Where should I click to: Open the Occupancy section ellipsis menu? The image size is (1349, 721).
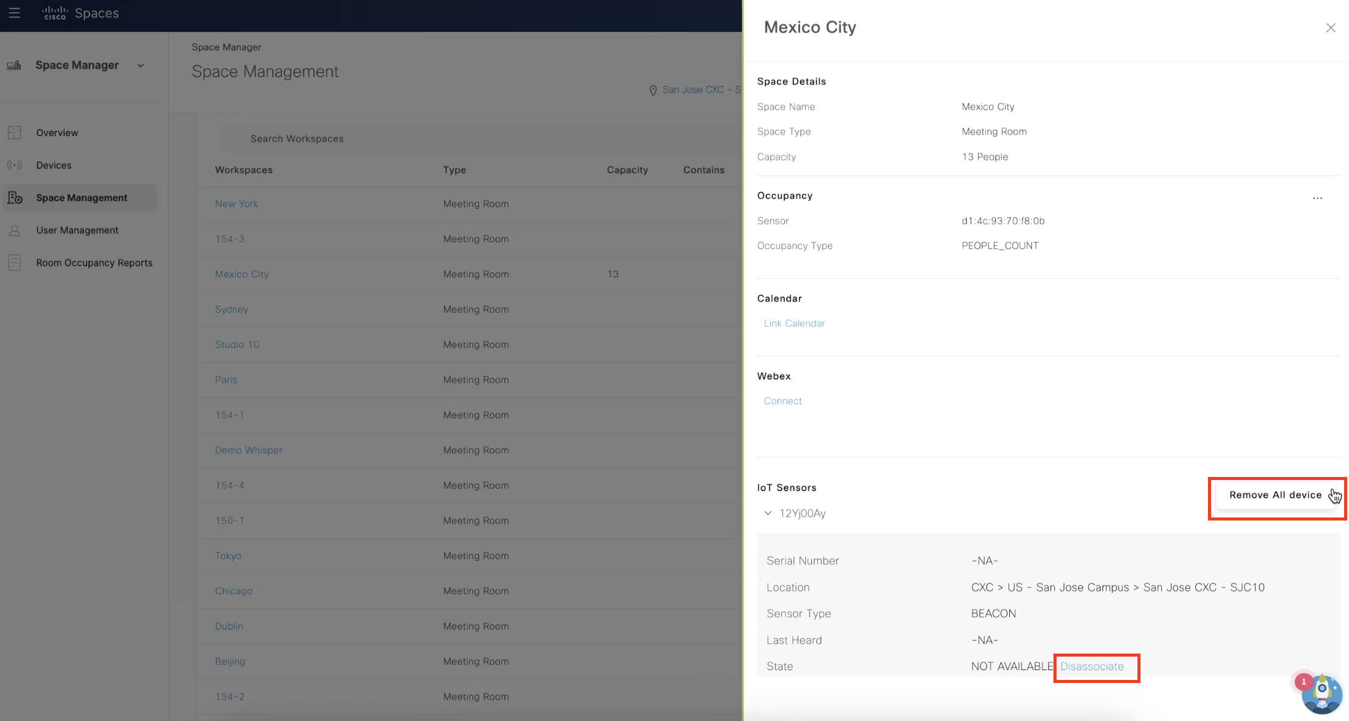1317,197
